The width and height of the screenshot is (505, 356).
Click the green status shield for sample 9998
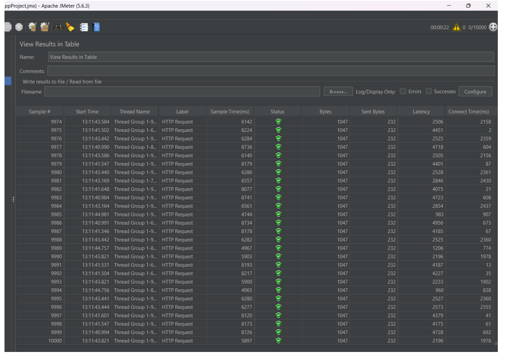pyautogui.click(x=278, y=324)
